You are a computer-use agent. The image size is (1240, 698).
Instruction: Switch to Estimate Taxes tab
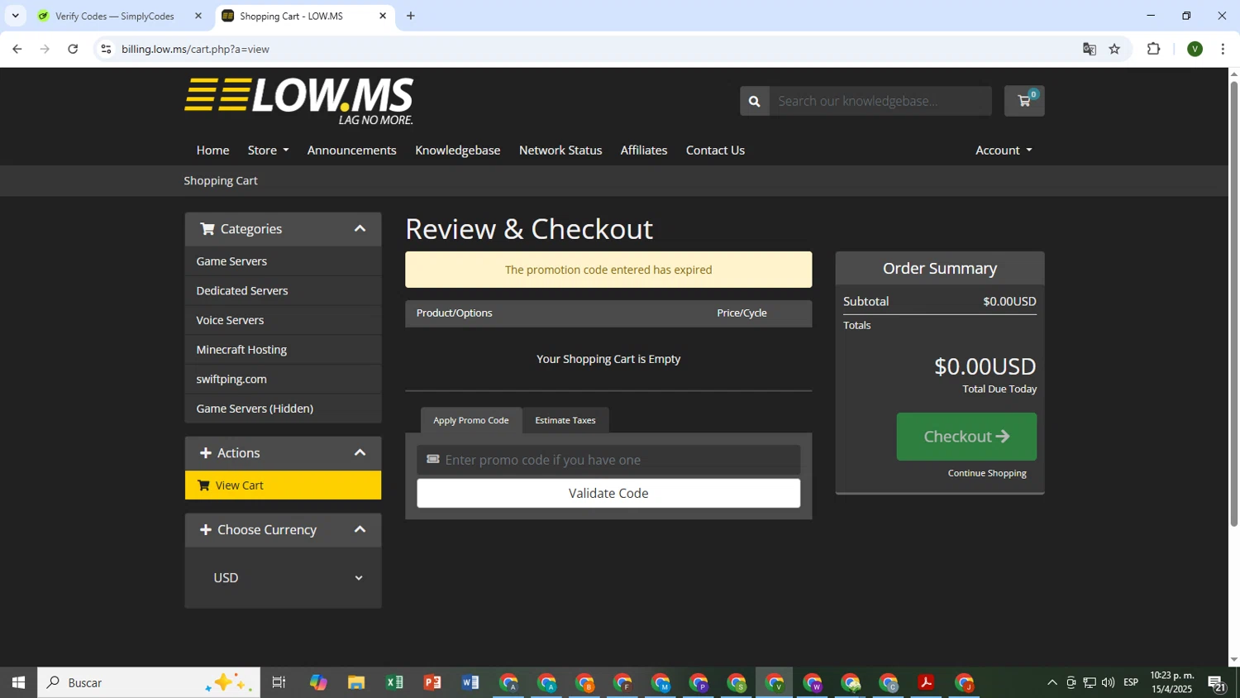click(565, 420)
